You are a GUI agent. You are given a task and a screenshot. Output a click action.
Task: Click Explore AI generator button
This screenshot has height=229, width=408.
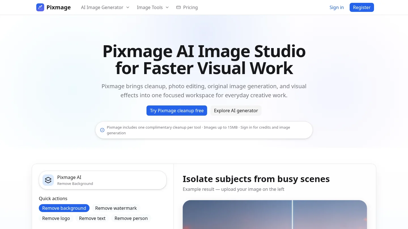pyautogui.click(x=236, y=111)
